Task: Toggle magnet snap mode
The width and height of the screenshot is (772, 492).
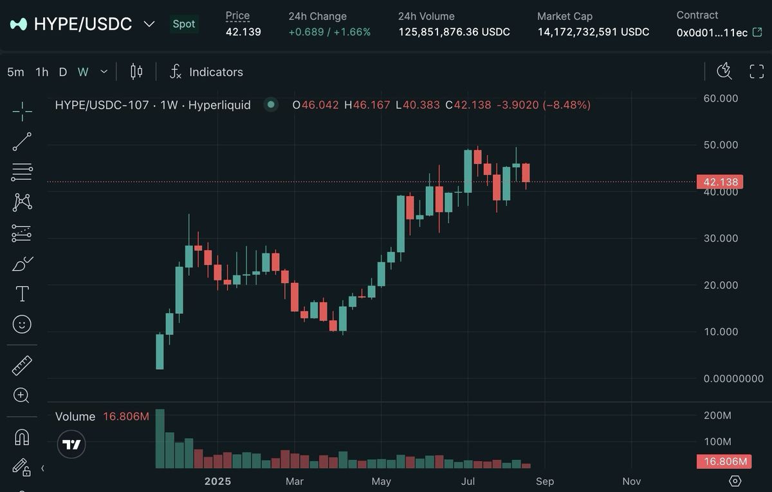Action: click(x=22, y=437)
